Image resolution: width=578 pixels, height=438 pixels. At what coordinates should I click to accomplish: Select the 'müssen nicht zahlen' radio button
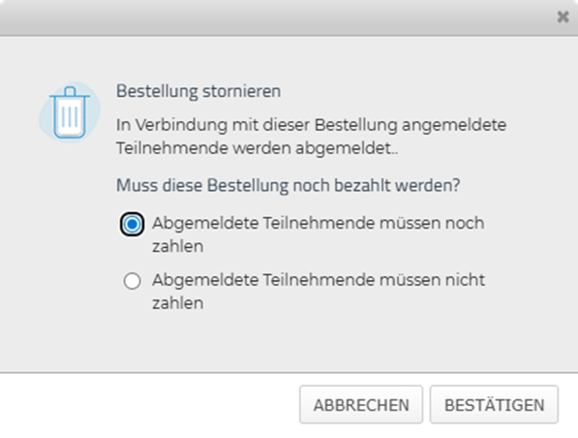tap(132, 281)
